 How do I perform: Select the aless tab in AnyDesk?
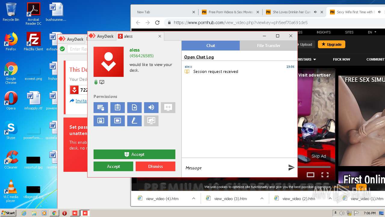pos(140,36)
